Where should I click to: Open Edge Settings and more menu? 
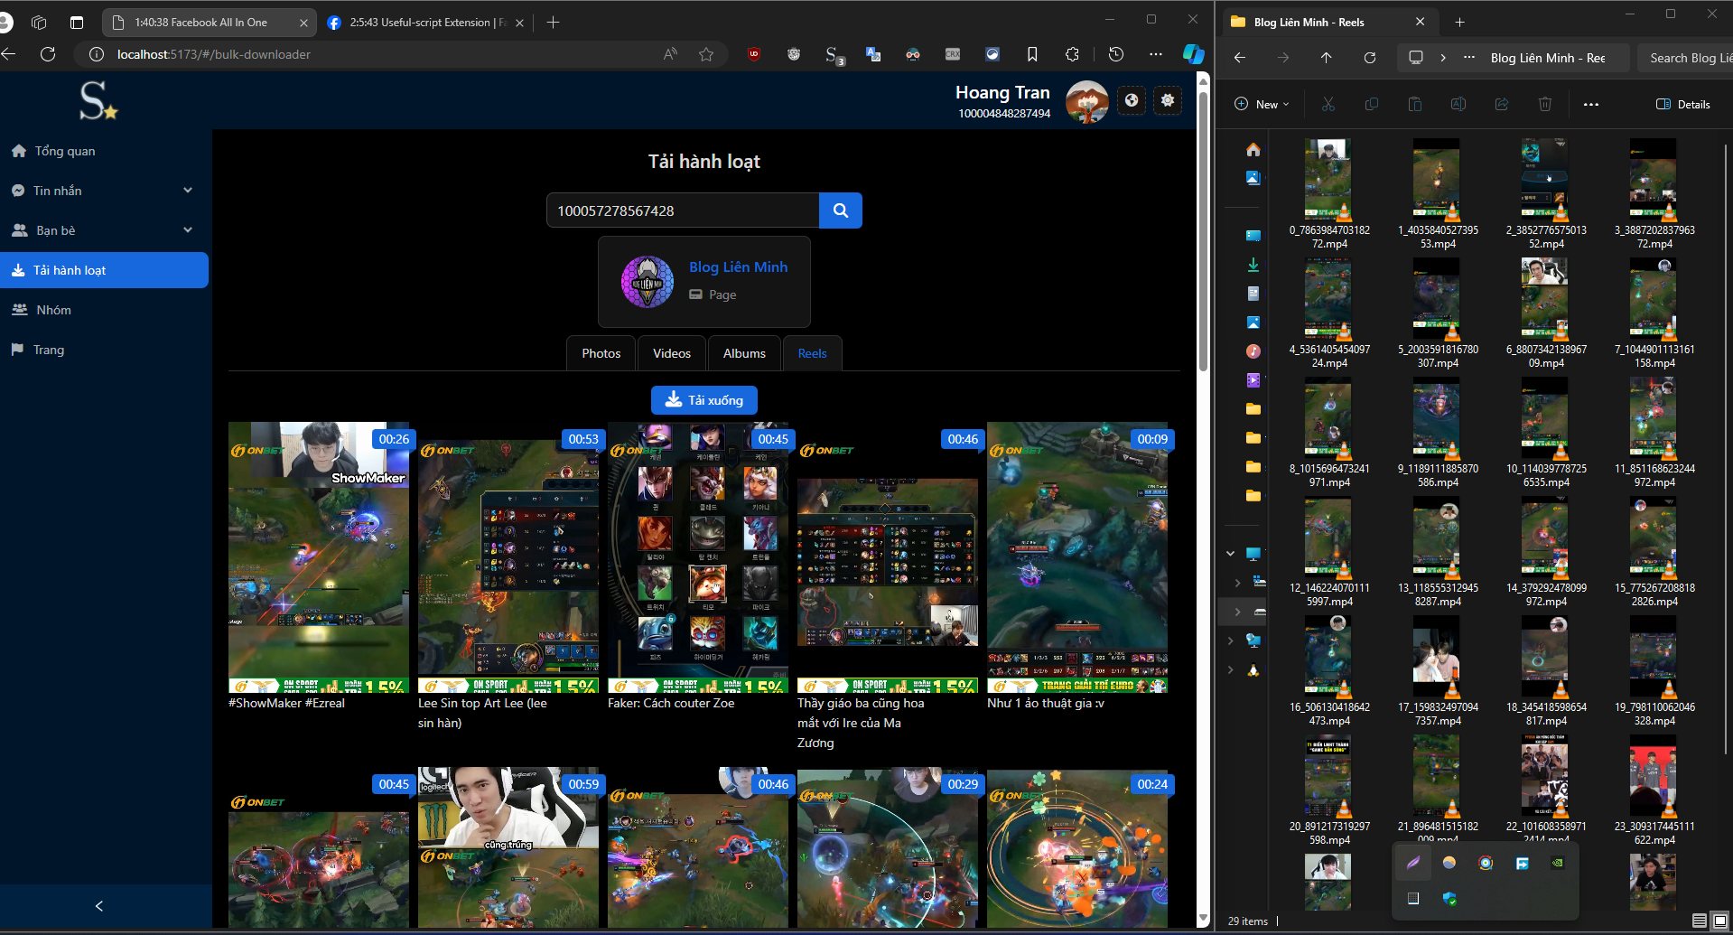coord(1156,54)
